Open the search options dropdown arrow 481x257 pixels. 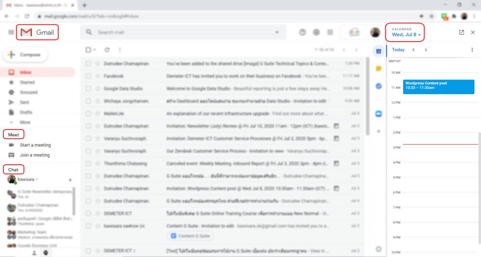click(x=277, y=32)
